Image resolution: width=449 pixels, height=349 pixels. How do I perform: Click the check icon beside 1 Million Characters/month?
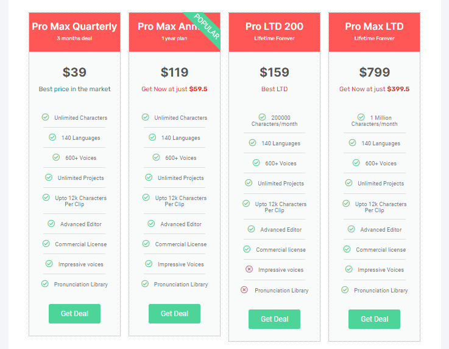[361, 117]
